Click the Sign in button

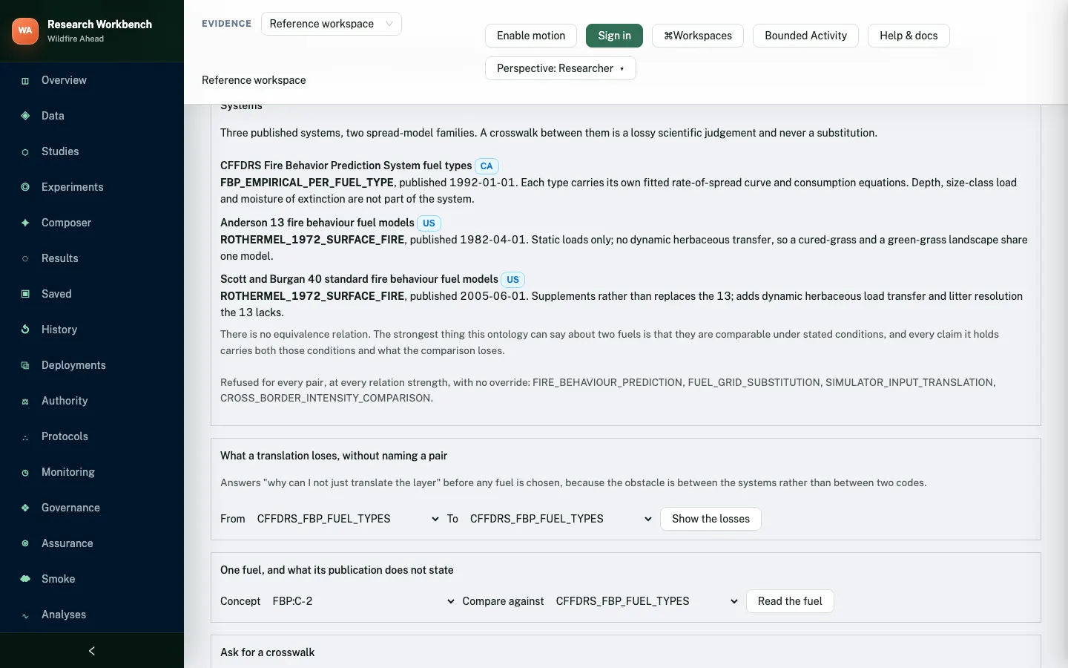click(614, 36)
